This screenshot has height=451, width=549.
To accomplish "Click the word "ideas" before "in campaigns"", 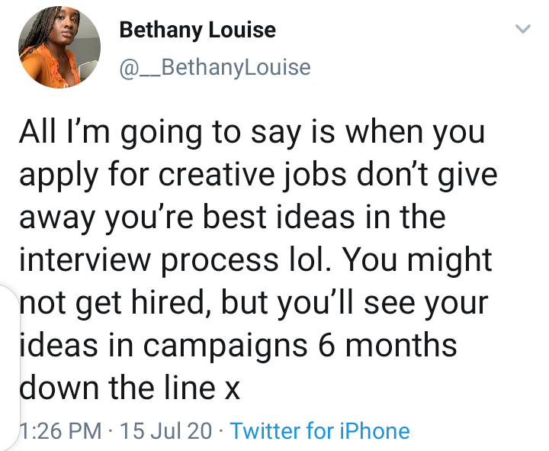I will pos(59,345).
